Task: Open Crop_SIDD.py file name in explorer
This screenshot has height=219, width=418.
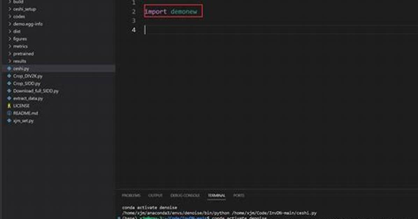Action: pyautogui.click(x=27, y=84)
